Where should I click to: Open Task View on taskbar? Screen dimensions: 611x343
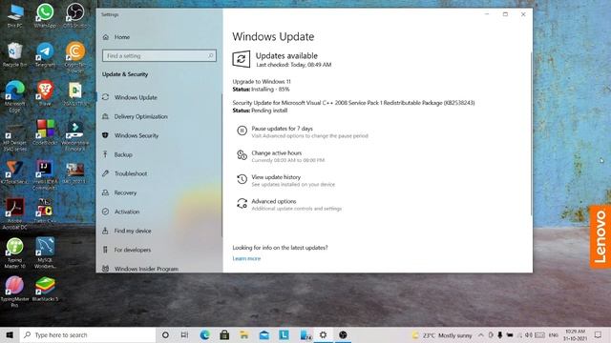coord(184,334)
